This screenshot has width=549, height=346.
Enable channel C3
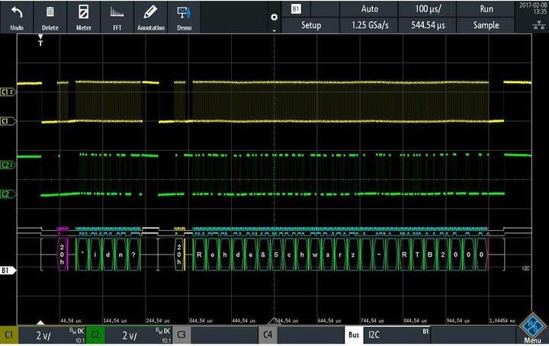pos(181,335)
